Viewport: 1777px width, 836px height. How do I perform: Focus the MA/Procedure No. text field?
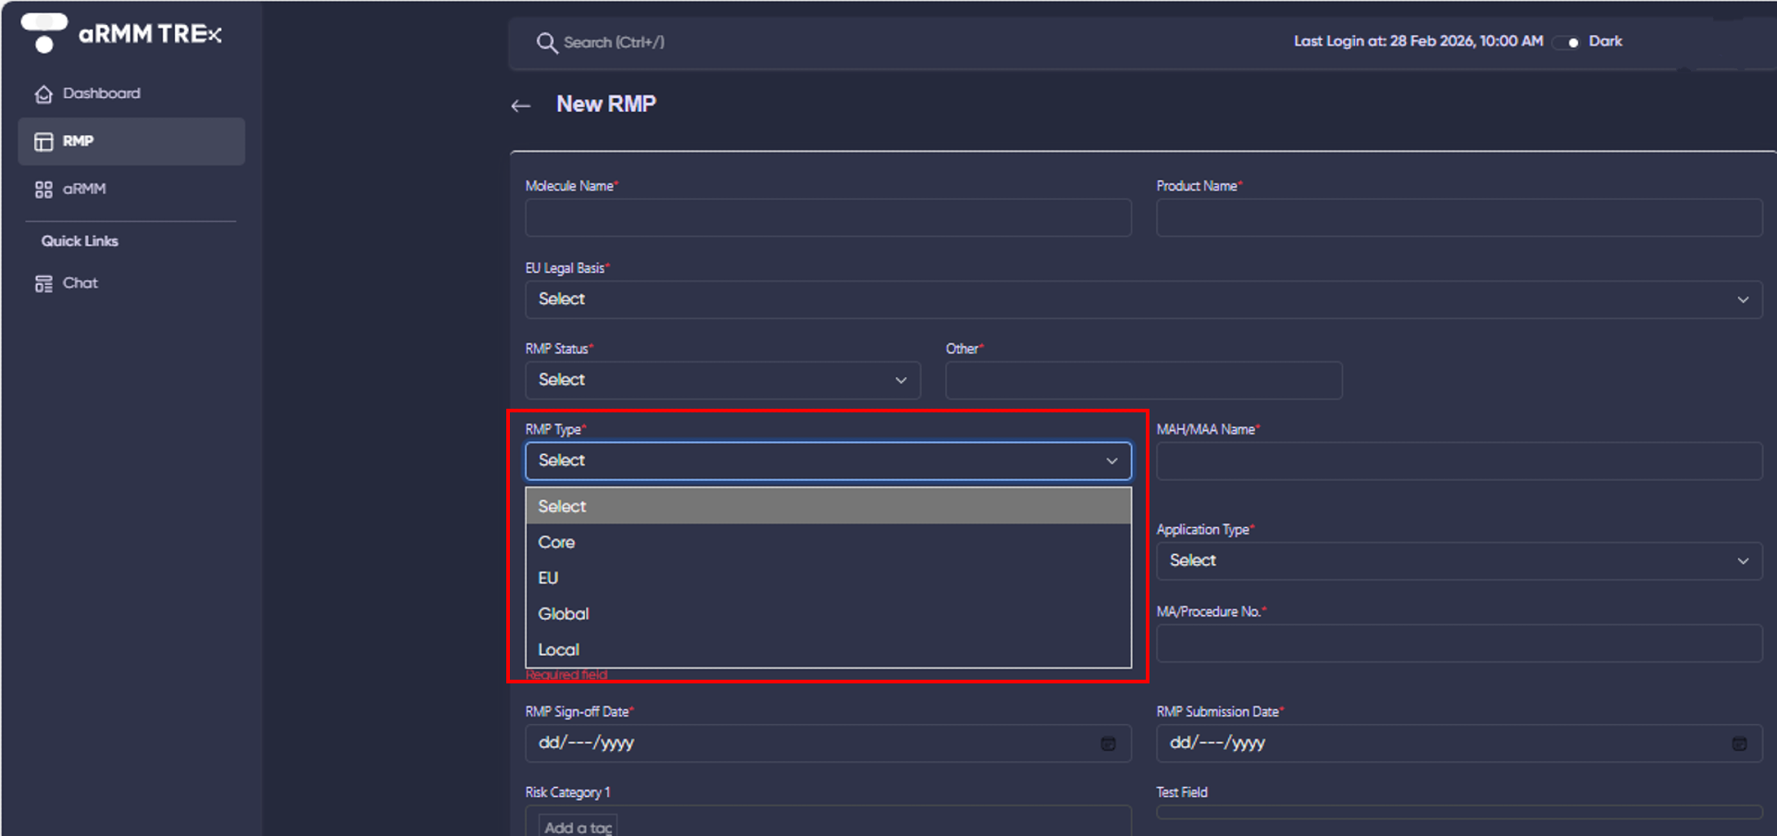[x=1459, y=644]
